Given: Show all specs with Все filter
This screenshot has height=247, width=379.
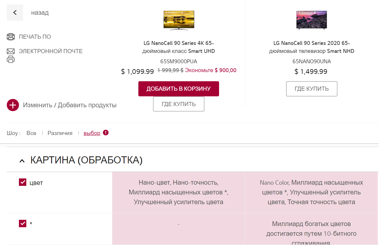Looking at the screenshot, I should pyautogui.click(x=31, y=133).
